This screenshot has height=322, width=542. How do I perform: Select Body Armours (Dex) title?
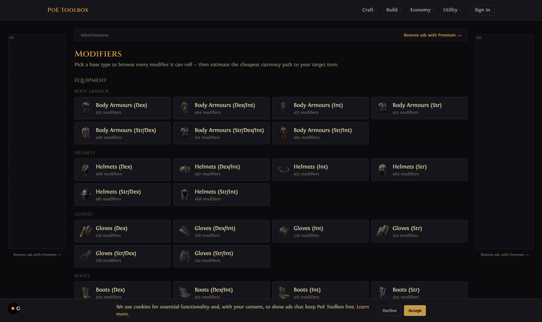pyautogui.click(x=121, y=105)
